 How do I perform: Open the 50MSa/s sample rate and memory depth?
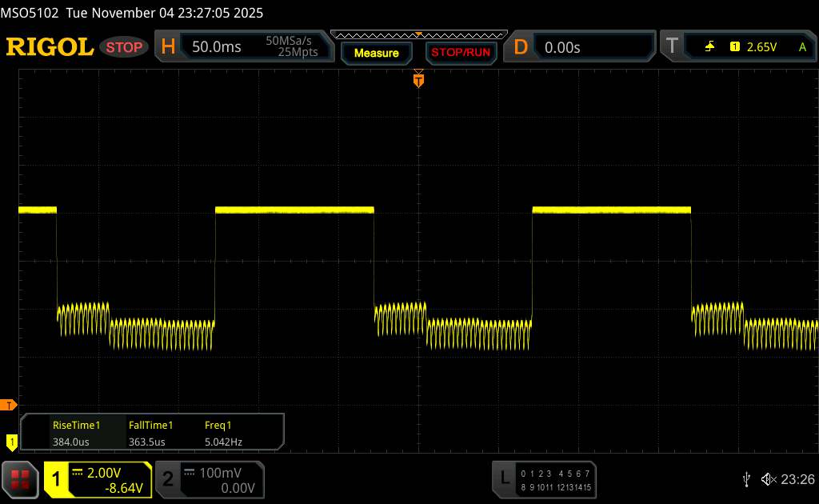point(293,47)
